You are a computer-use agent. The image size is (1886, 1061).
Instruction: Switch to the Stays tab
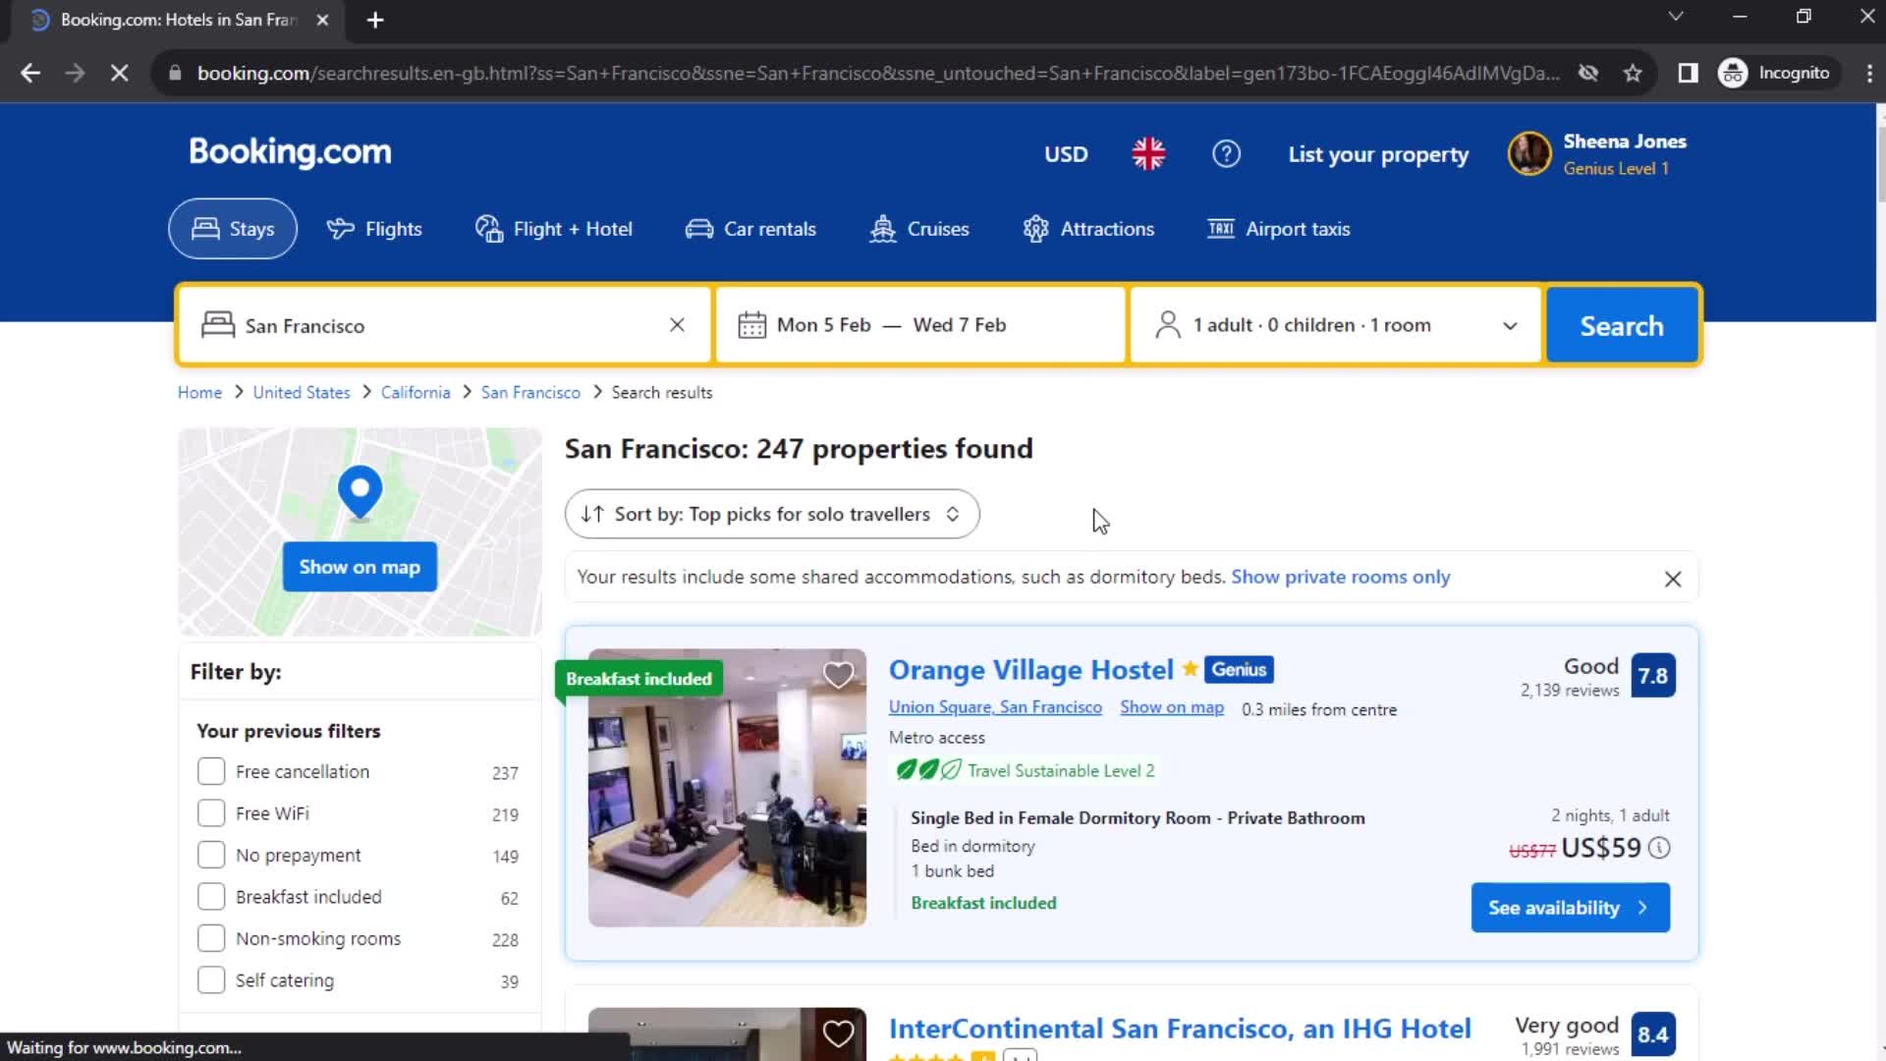pyautogui.click(x=232, y=228)
